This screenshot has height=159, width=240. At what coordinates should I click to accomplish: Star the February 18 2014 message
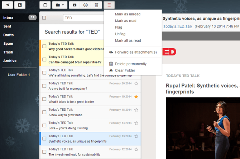pos(136,110)
